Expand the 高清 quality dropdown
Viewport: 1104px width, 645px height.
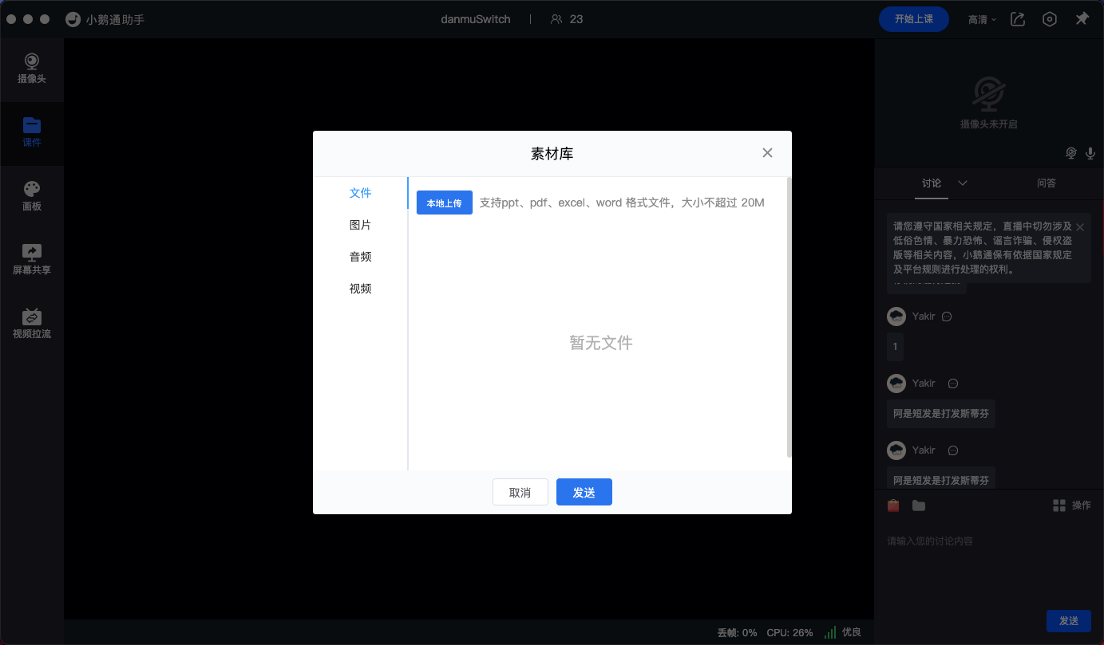click(x=982, y=19)
